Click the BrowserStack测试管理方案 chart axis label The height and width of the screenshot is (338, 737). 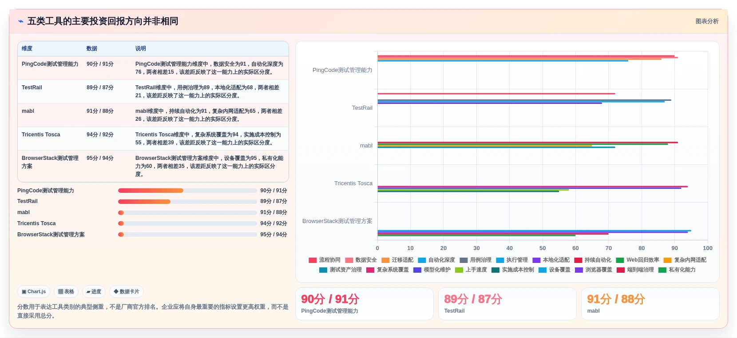point(337,221)
